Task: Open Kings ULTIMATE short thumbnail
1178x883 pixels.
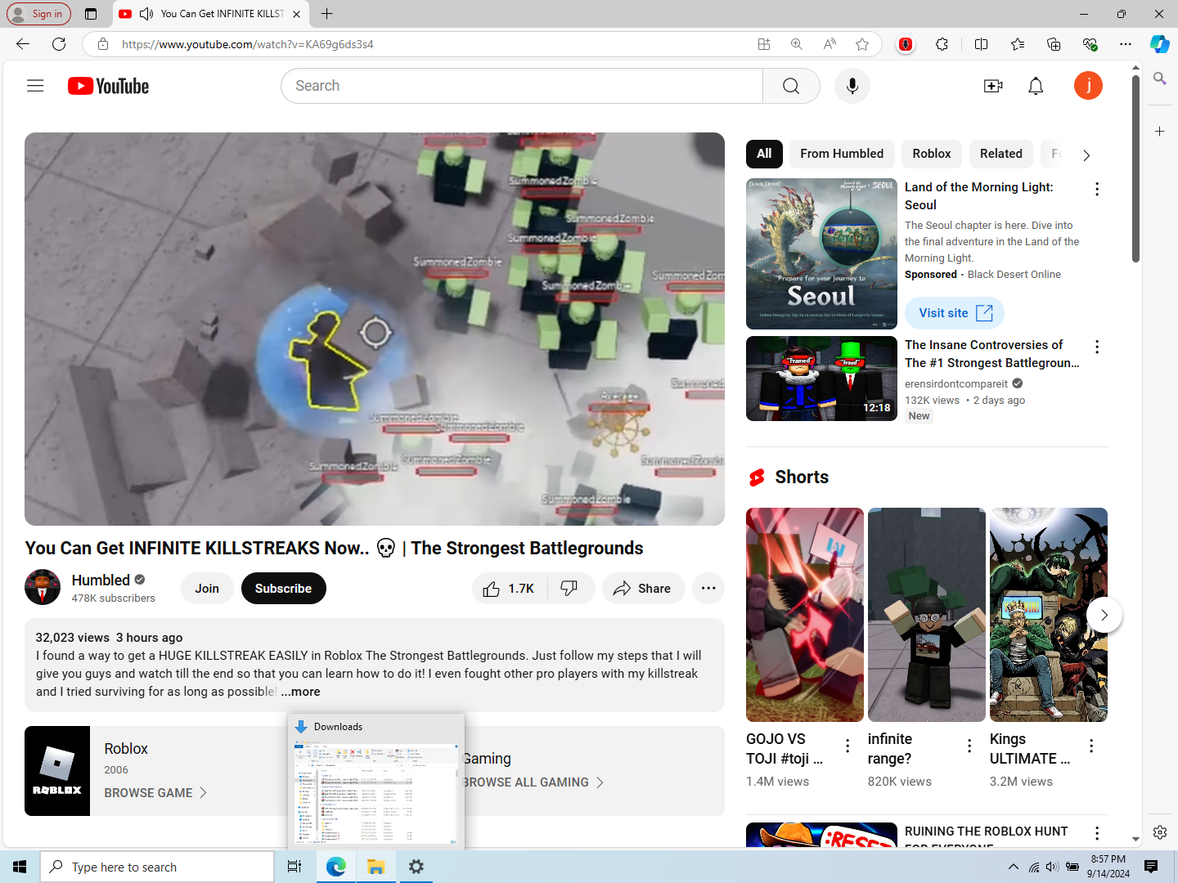Action: [1049, 615]
